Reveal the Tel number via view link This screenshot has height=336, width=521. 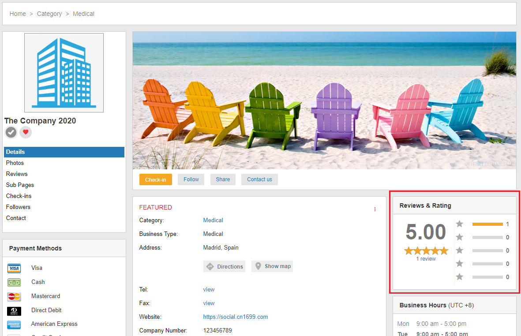(x=209, y=290)
